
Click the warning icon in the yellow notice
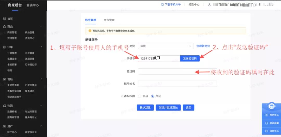click(90, 31)
